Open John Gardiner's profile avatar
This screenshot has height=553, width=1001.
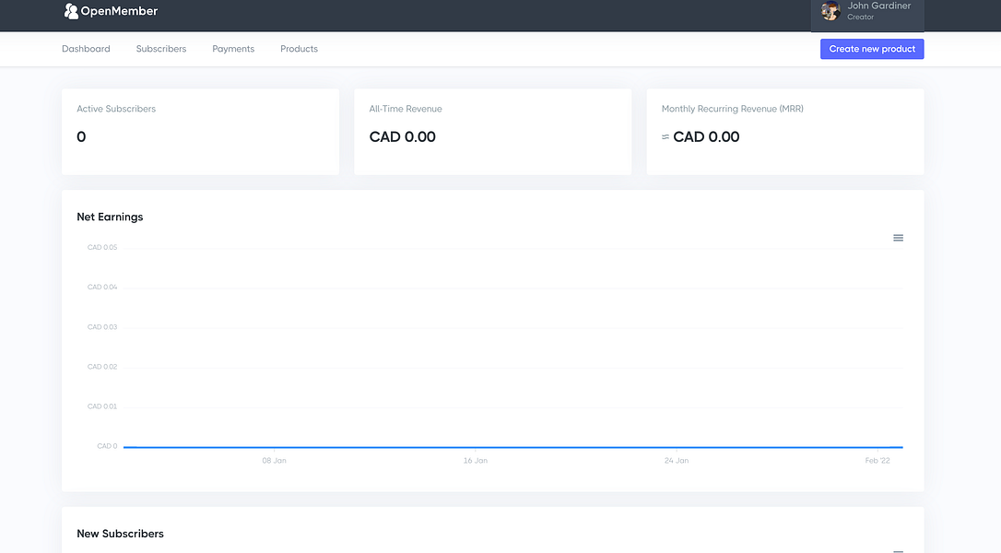(x=830, y=11)
